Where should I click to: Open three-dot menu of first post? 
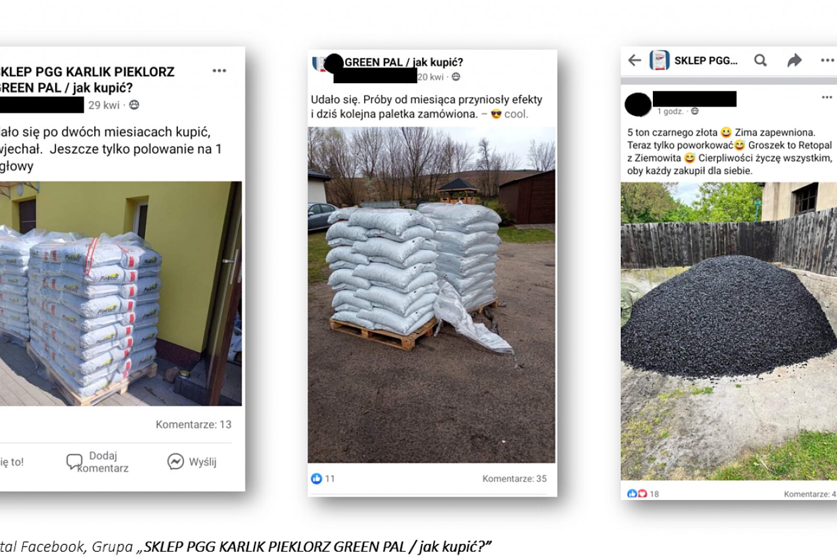(219, 71)
